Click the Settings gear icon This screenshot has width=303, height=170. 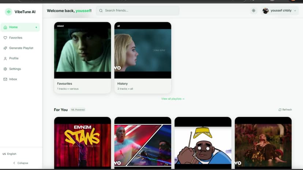coord(5,69)
